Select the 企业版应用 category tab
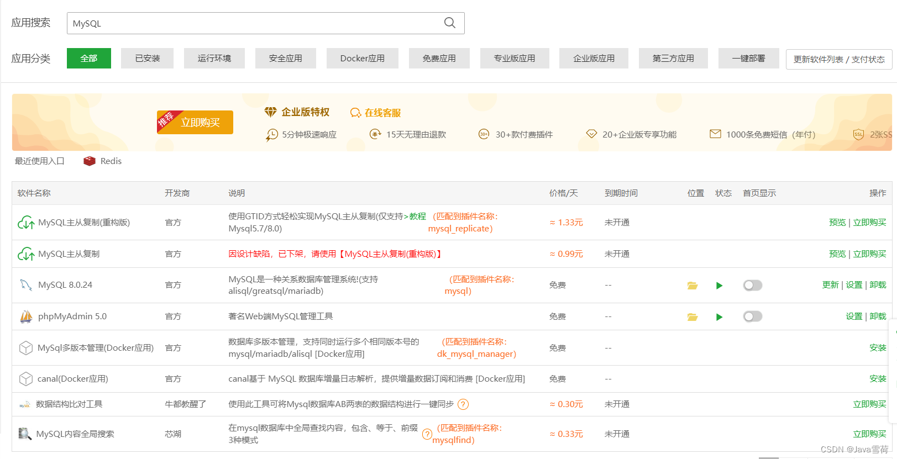This screenshot has height=459, width=897. tap(594, 58)
